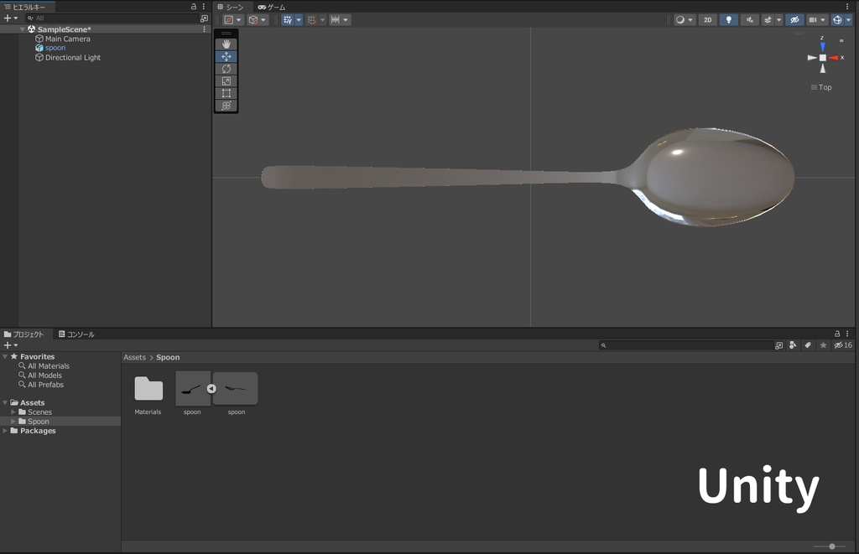859x554 pixels.
Task: Expand the Packages node in the Project tree
Action: click(x=5, y=431)
